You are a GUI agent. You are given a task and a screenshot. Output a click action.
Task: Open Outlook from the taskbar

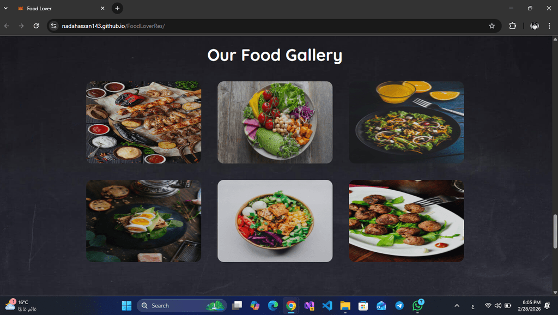(x=381, y=306)
